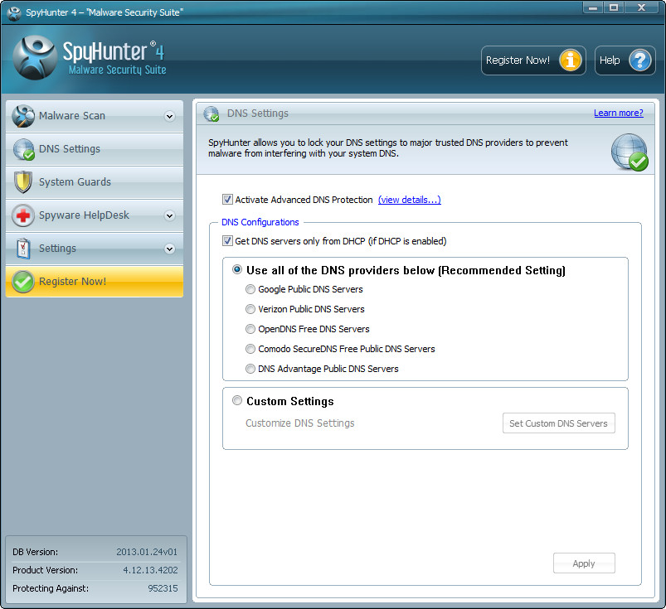This screenshot has height=609, width=666.
Task: Open the view details link
Action: (409, 200)
